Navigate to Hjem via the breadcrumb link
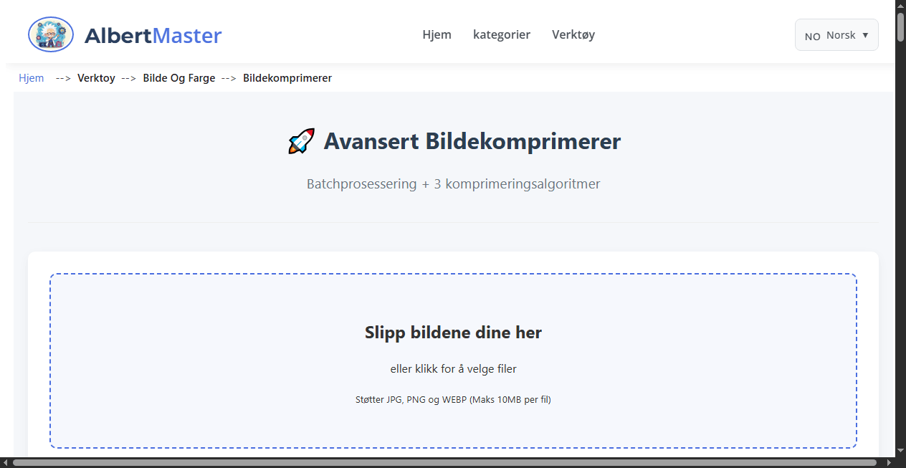This screenshot has width=906, height=468. coord(32,77)
